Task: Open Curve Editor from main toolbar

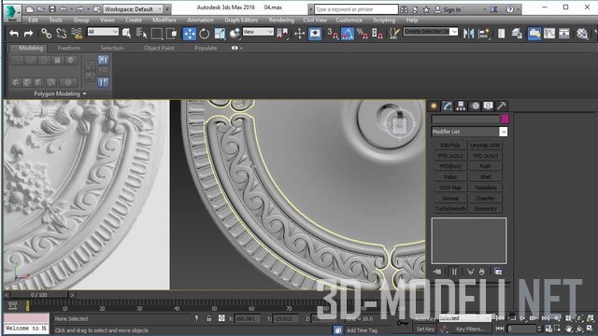Action: pos(549,34)
